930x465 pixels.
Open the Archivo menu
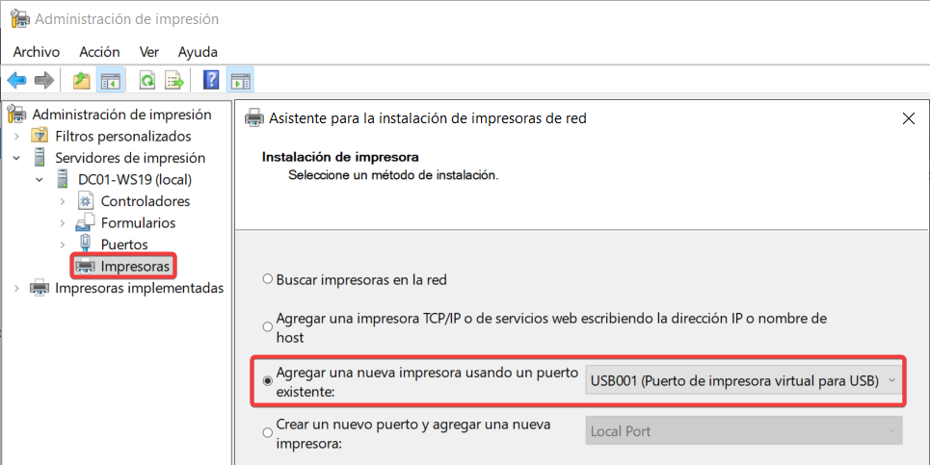[36, 52]
